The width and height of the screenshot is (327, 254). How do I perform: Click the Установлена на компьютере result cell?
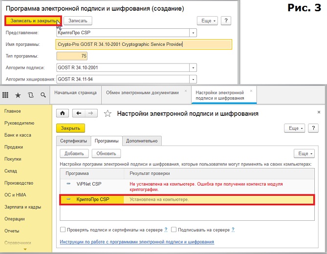218,199
